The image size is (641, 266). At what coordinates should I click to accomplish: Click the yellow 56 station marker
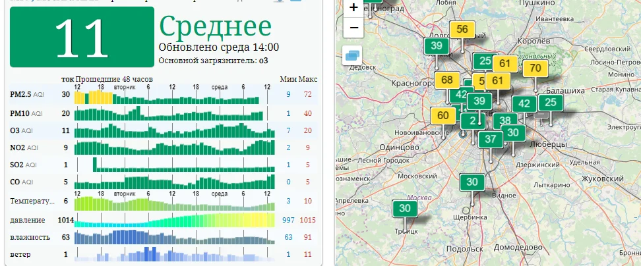coord(462,30)
